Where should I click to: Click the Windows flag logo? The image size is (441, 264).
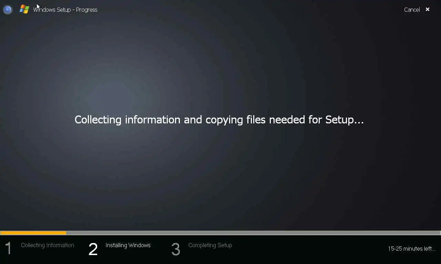coord(24,9)
